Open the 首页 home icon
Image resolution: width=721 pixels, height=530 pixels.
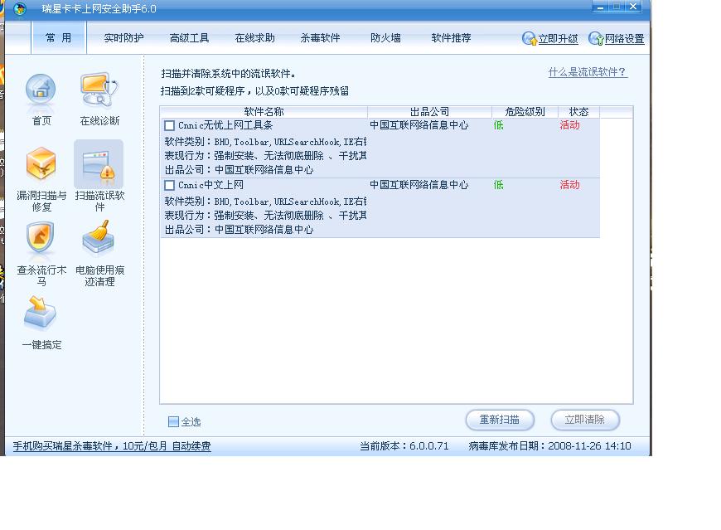click(x=41, y=91)
